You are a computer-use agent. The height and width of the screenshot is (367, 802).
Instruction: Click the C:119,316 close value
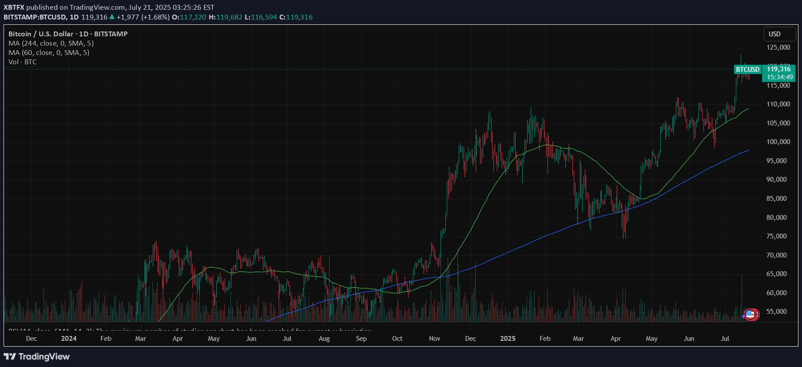(x=296, y=17)
